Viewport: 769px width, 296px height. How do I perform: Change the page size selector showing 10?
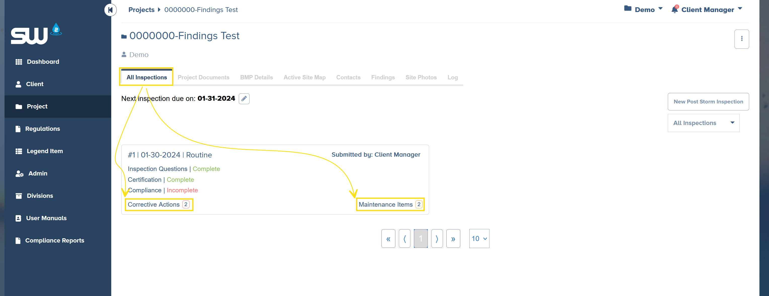click(479, 239)
